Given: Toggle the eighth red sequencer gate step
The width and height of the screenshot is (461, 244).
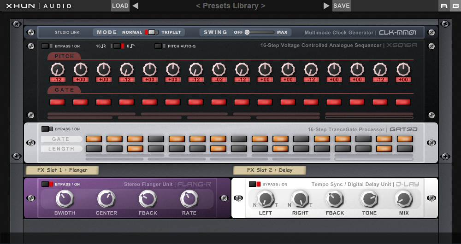Looking at the screenshot, I should coord(219,102).
